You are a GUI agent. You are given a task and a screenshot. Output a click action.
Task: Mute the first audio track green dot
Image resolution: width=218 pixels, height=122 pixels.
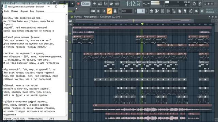point(70,34)
